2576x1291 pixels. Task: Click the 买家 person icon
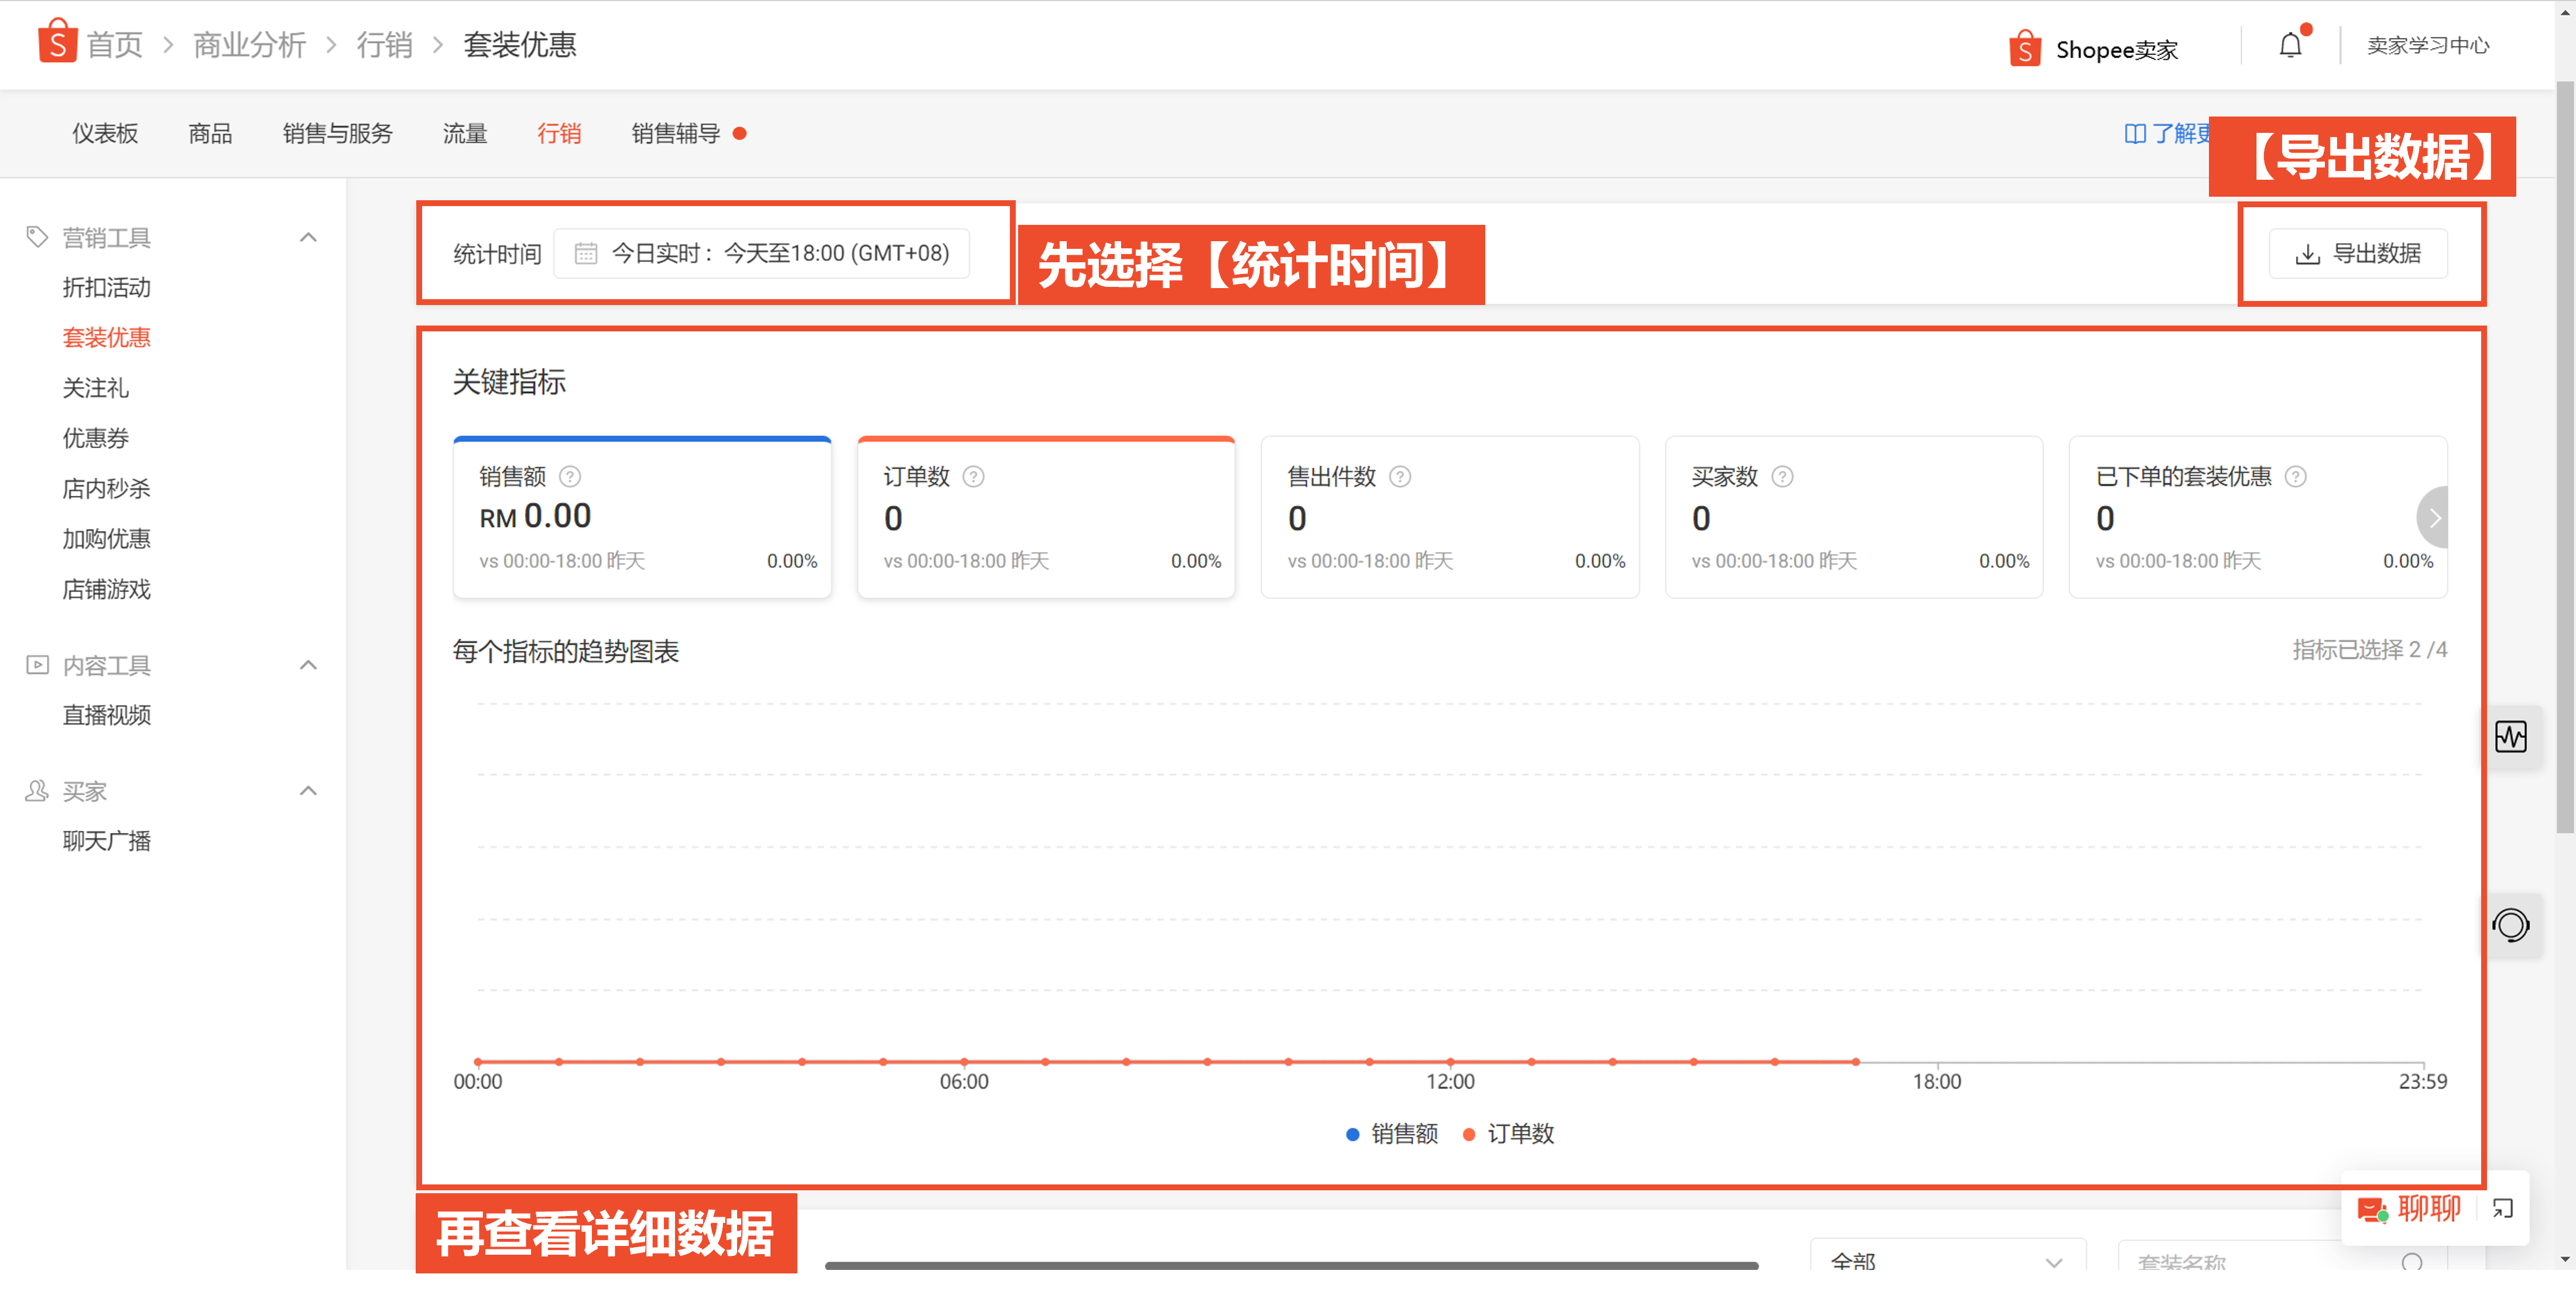37,790
